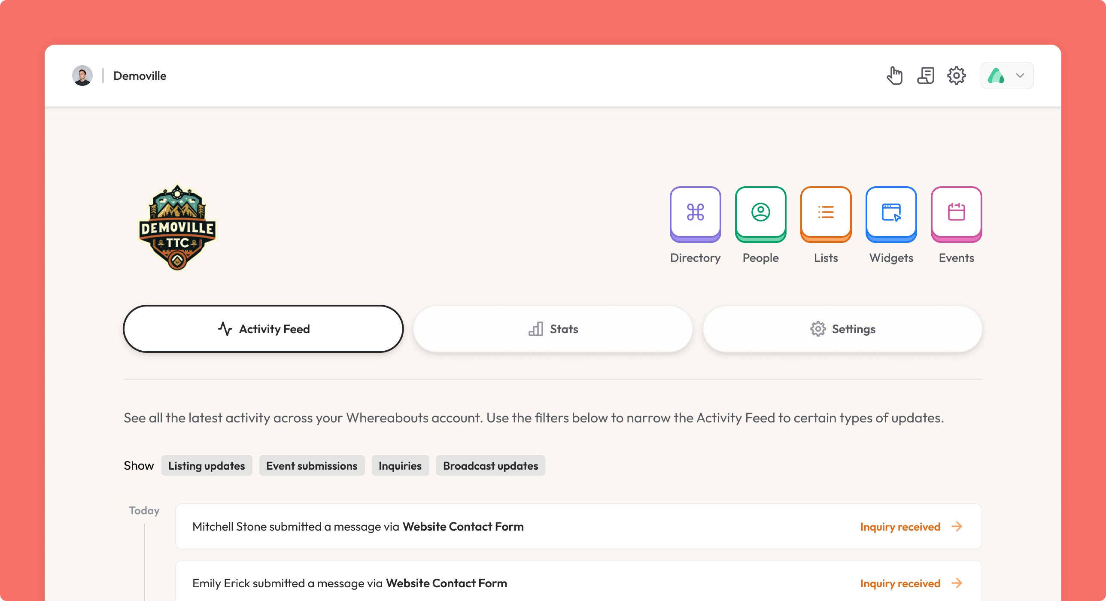The image size is (1106, 601).
Task: Toggle the Broadcast updates filter
Action: [x=490, y=466]
